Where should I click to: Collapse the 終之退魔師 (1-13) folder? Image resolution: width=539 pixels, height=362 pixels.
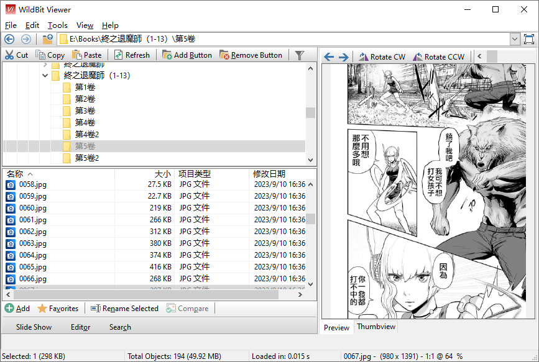pos(45,76)
